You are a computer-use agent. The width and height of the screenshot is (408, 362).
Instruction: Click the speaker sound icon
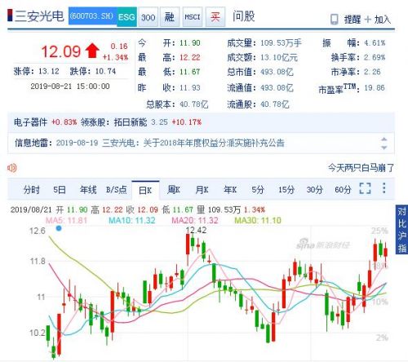(x=12, y=168)
